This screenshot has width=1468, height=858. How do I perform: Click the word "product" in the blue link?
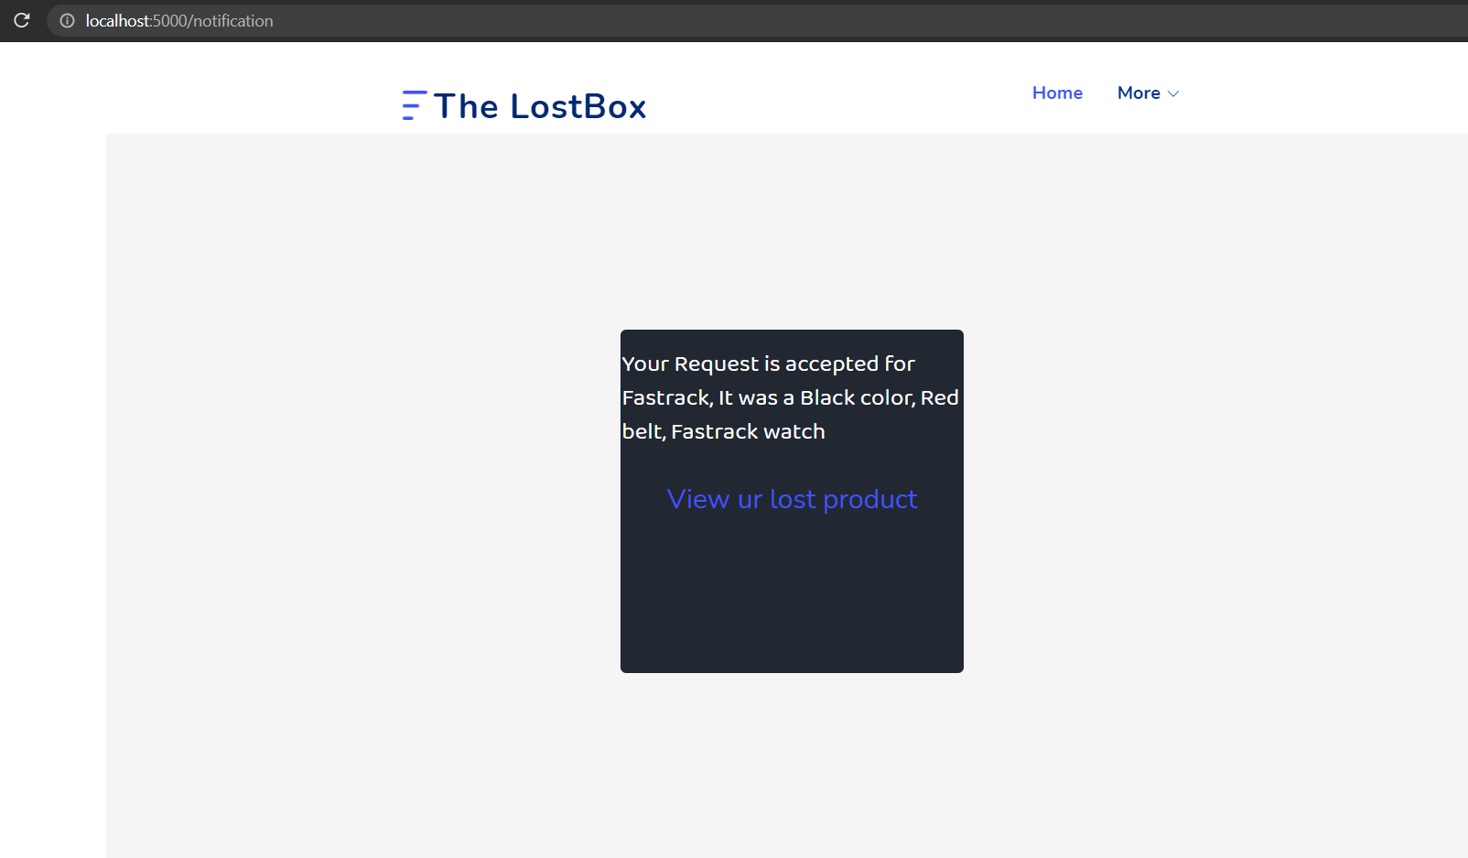click(x=870, y=499)
